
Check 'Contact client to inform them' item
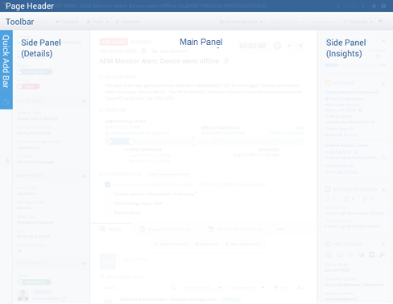pos(108,194)
